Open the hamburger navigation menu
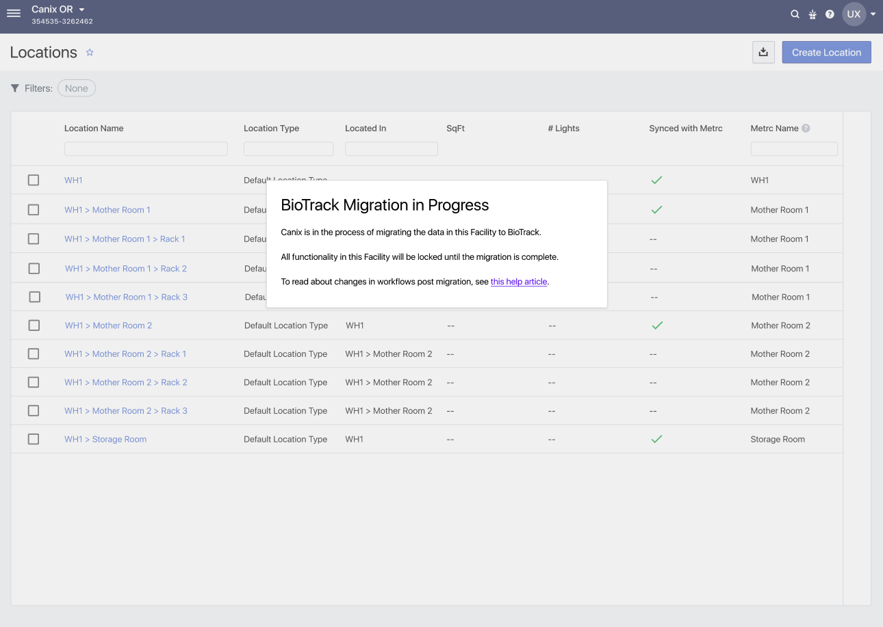The image size is (883, 627). (x=14, y=14)
